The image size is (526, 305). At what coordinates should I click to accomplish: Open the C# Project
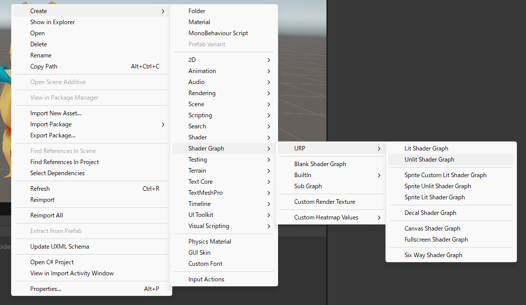(x=52, y=262)
